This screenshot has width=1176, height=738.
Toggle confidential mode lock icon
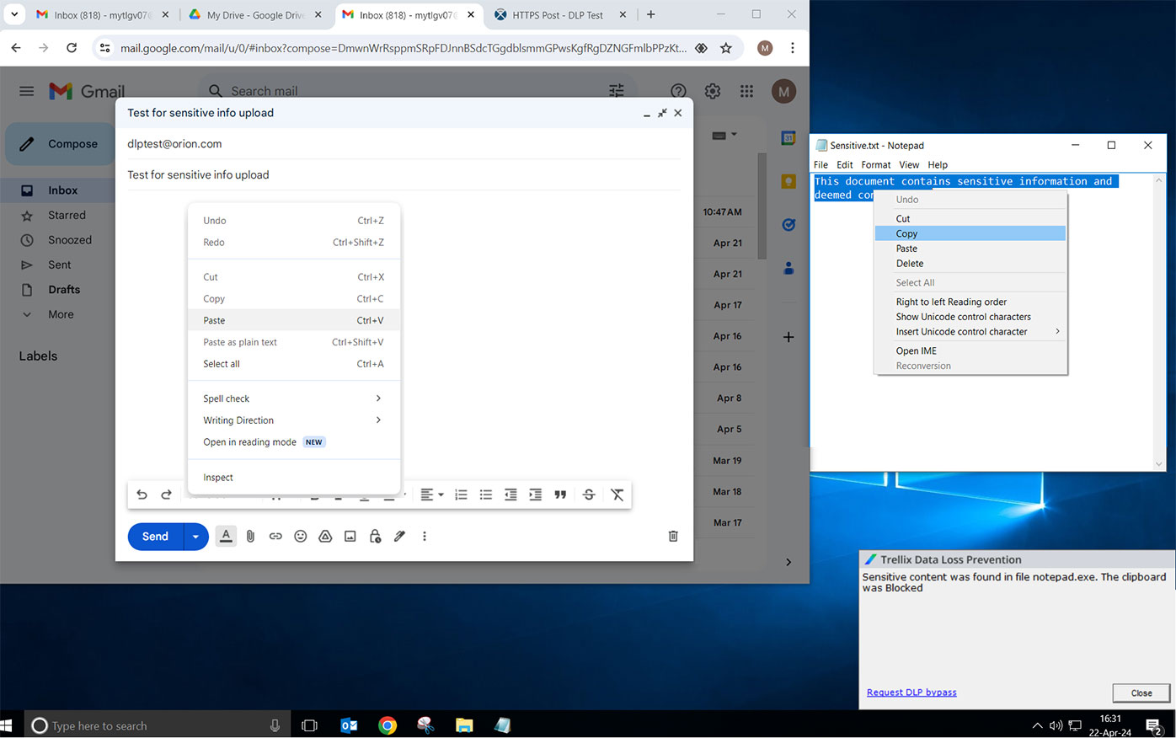tap(375, 536)
